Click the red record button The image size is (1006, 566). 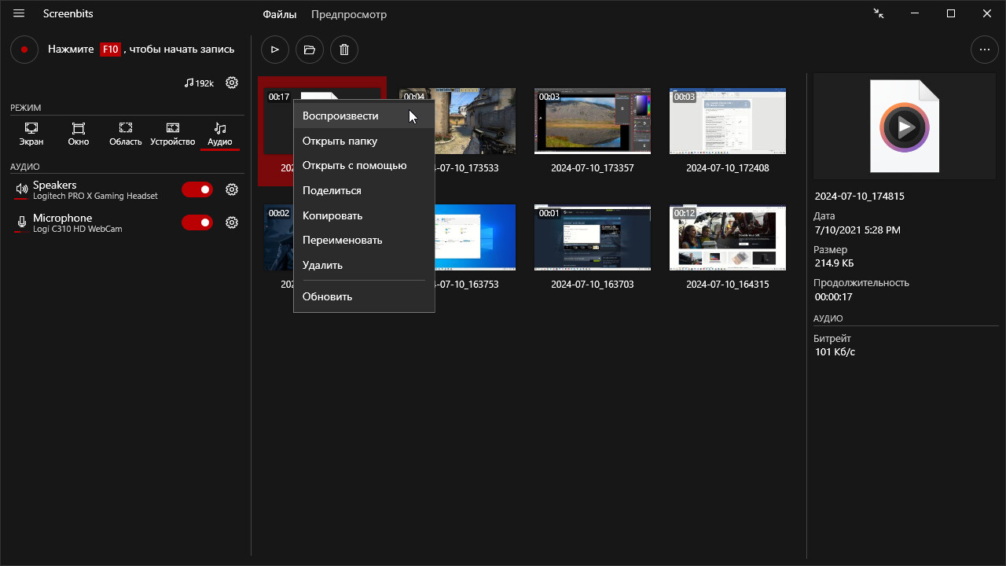(24, 50)
